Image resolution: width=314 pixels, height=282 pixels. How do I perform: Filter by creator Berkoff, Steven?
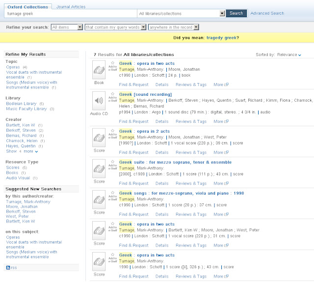(x=21, y=130)
